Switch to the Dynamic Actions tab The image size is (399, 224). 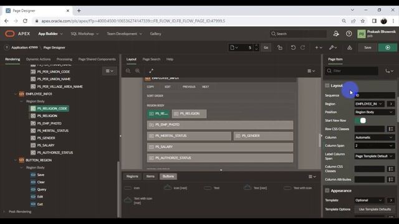[x=39, y=59]
